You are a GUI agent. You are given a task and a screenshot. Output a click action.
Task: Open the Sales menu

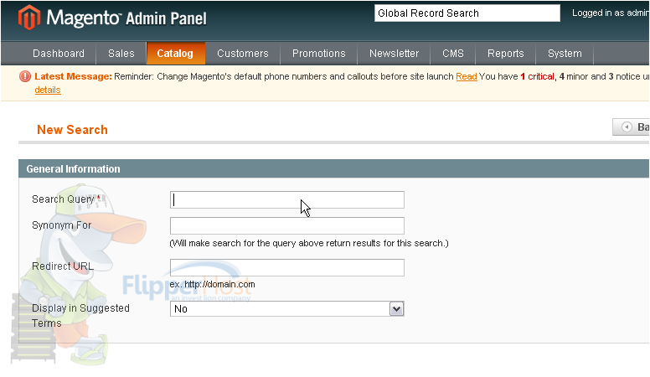click(121, 54)
